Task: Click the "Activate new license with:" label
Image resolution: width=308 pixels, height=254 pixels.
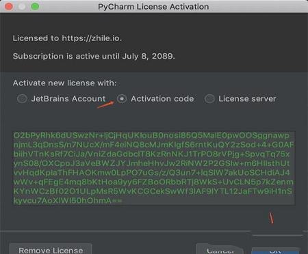Action: tap(64, 83)
